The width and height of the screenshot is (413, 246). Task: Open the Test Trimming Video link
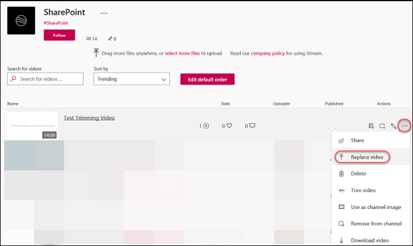click(89, 118)
